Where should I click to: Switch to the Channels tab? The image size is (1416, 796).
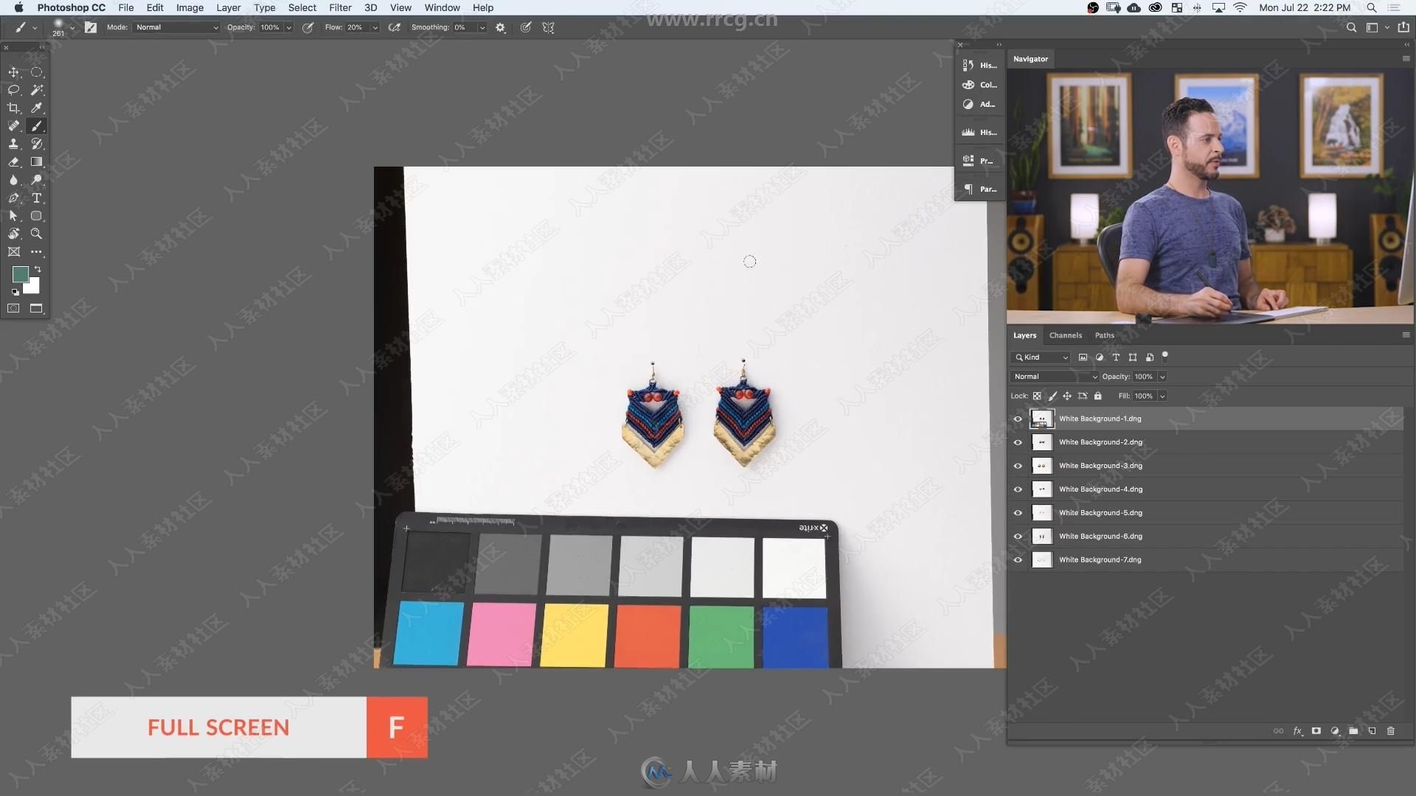coord(1065,335)
